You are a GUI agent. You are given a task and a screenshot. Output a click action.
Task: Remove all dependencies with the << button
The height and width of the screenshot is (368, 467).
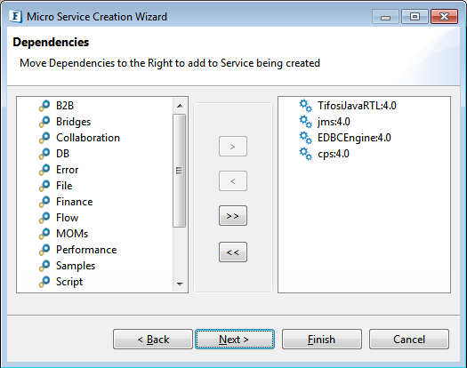click(233, 252)
